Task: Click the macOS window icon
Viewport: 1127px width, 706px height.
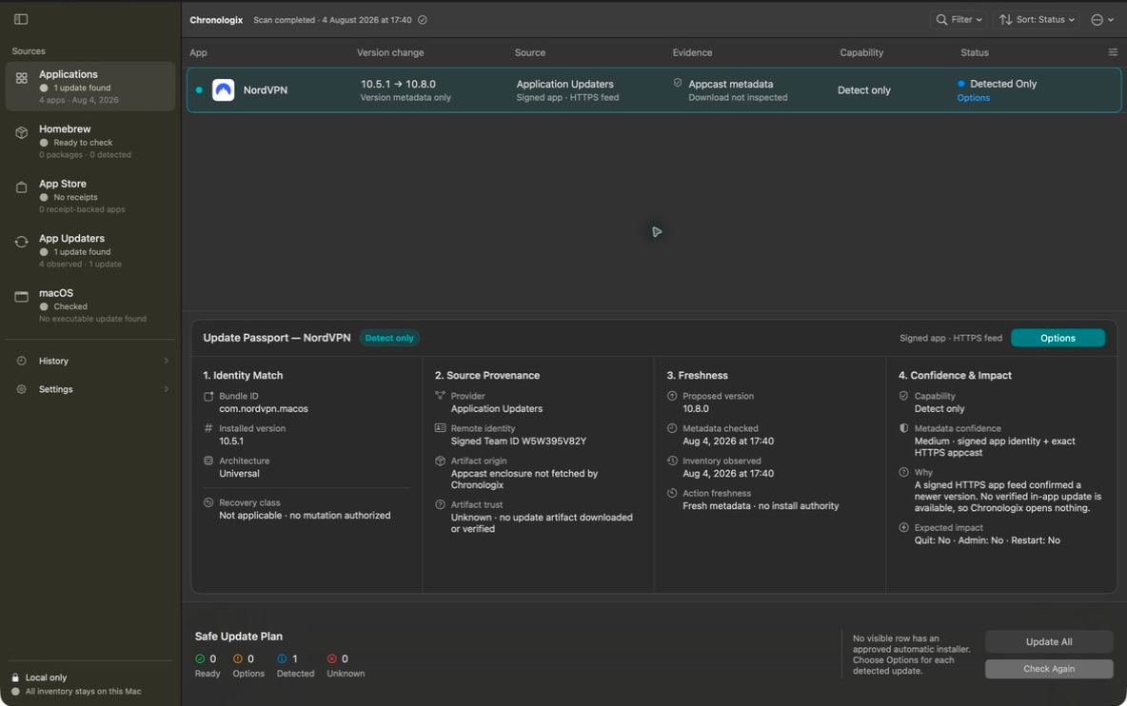Action: click(x=22, y=296)
